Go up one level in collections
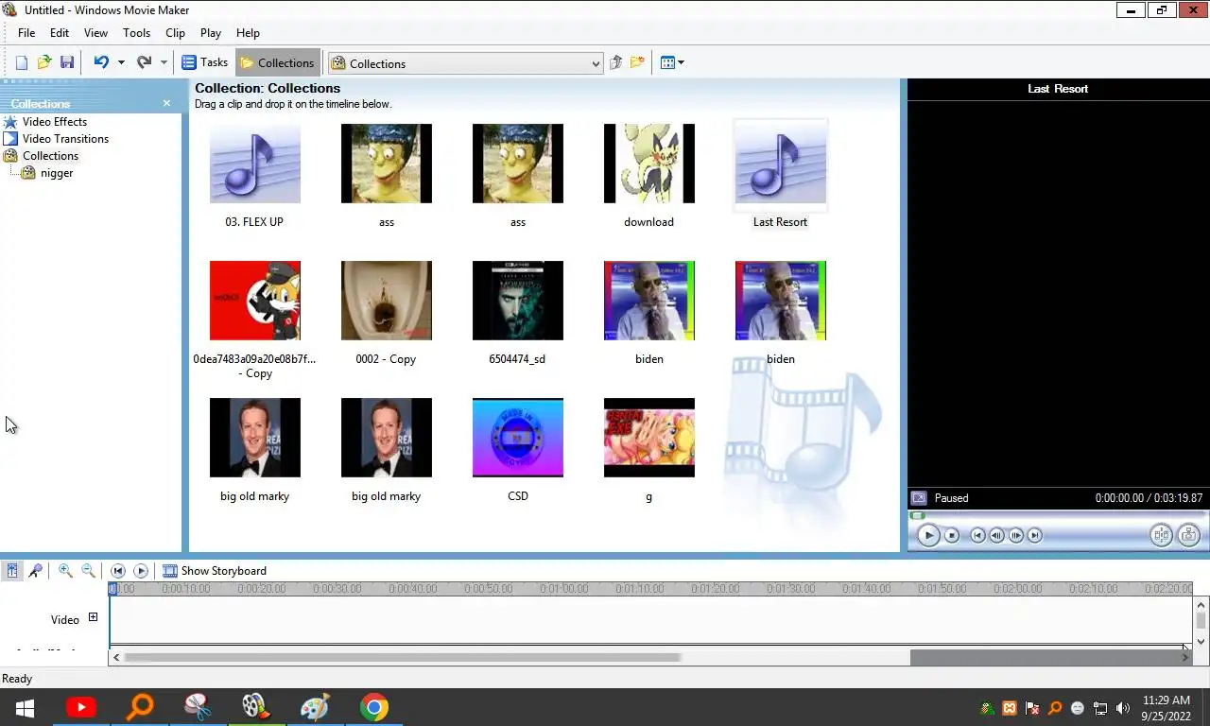 click(615, 62)
